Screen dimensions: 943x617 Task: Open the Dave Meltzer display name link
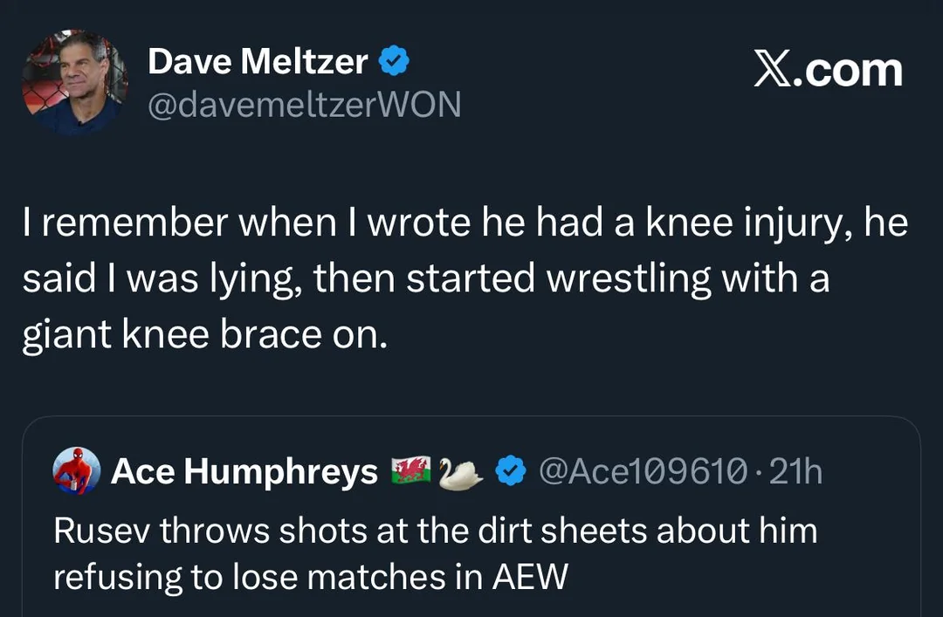click(258, 61)
